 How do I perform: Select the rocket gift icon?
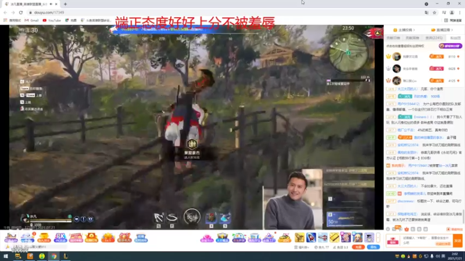311,237
